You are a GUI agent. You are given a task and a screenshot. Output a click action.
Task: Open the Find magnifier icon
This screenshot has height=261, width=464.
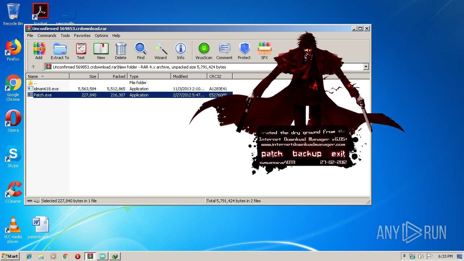pyautogui.click(x=141, y=51)
